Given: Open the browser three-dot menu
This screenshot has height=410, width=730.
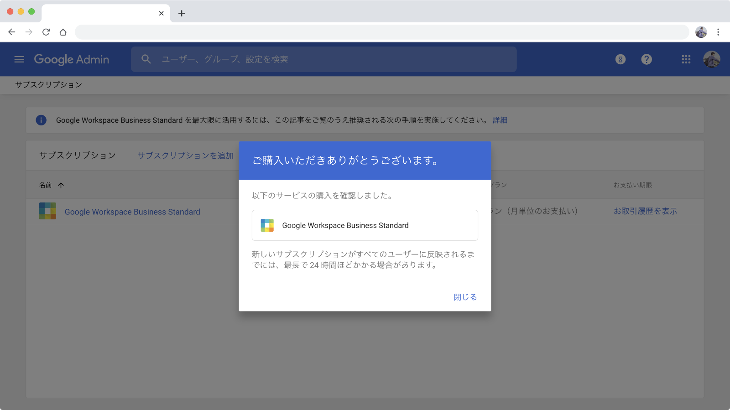Looking at the screenshot, I should click(718, 32).
